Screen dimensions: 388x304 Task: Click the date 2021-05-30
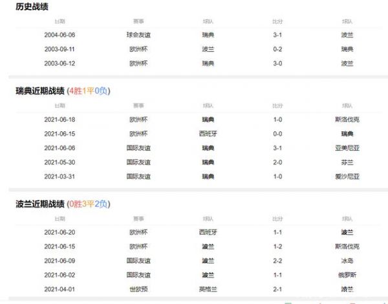[x=59, y=162]
